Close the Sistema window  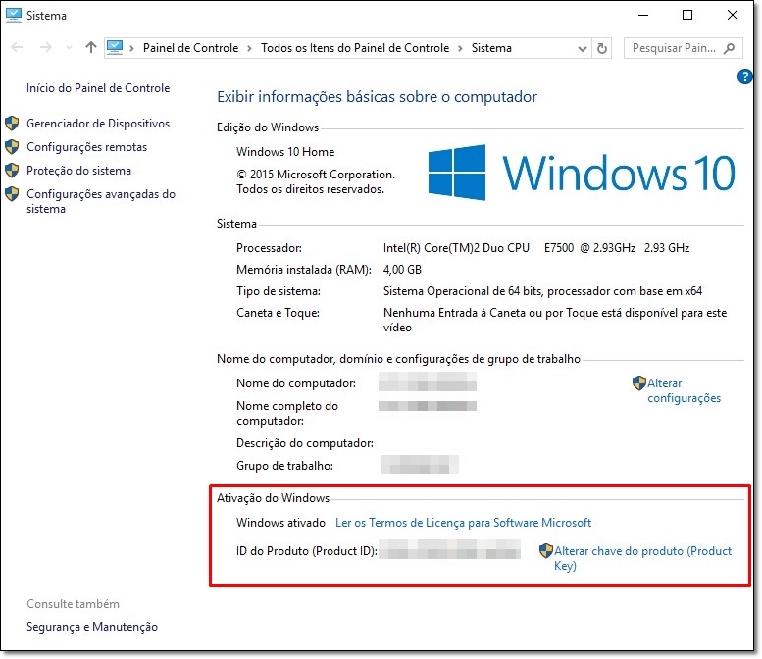pyautogui.click(x=733, y=15)
